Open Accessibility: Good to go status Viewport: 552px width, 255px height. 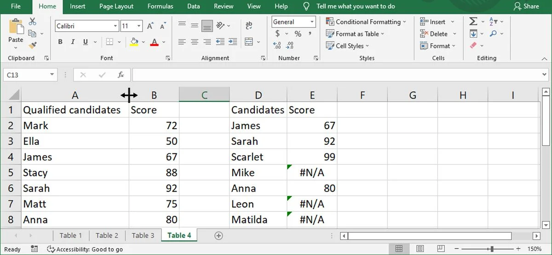[85, 249]
